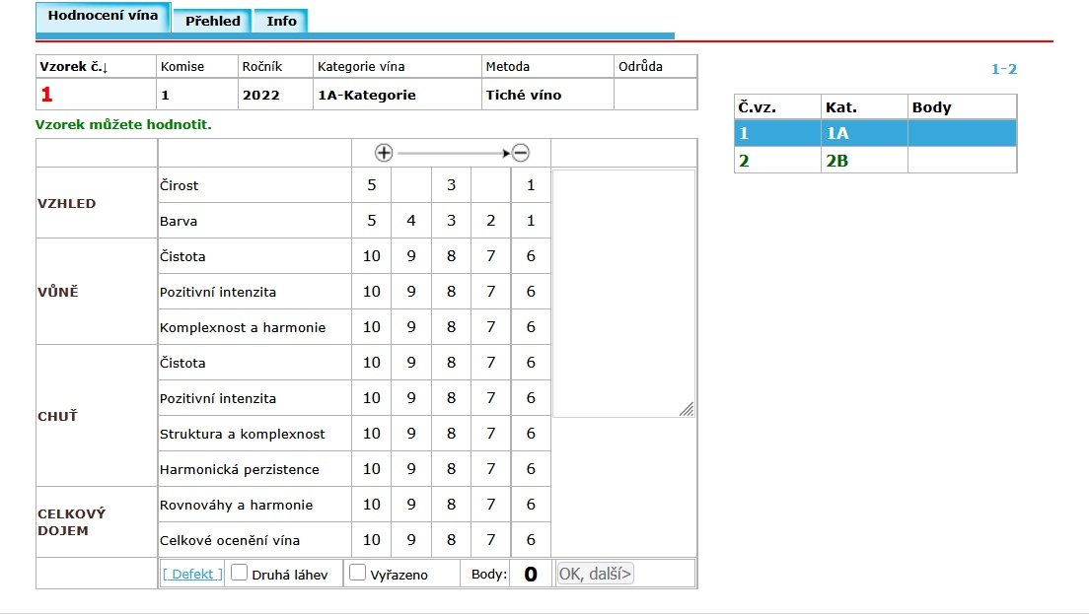The image size is (1089, 614).
Task: Give Barva a score of 4
Action: coord(411,221)
